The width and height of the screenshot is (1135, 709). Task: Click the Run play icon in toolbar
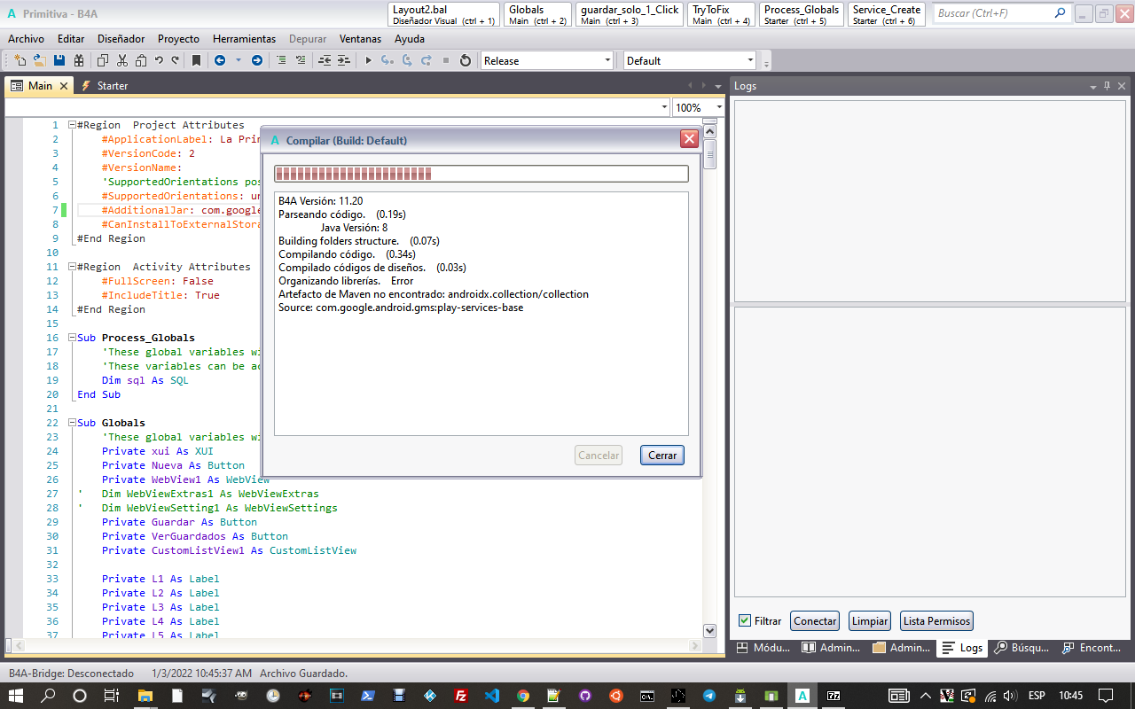click(368, 60)
